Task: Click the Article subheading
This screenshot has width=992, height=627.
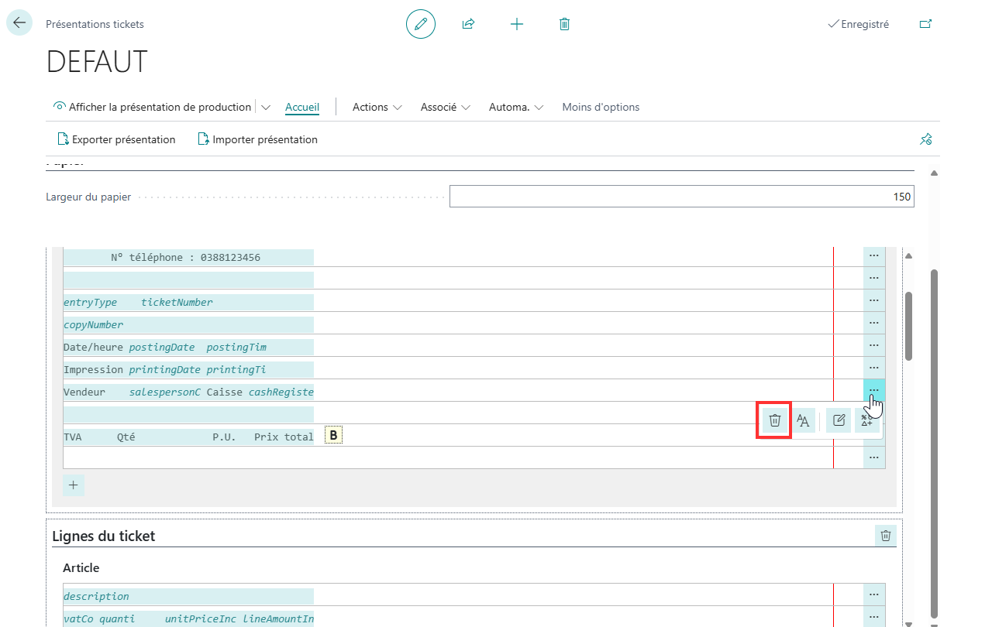Action: point(81,567)
